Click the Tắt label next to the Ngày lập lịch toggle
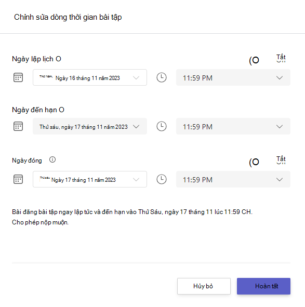 tap(281, 58)
